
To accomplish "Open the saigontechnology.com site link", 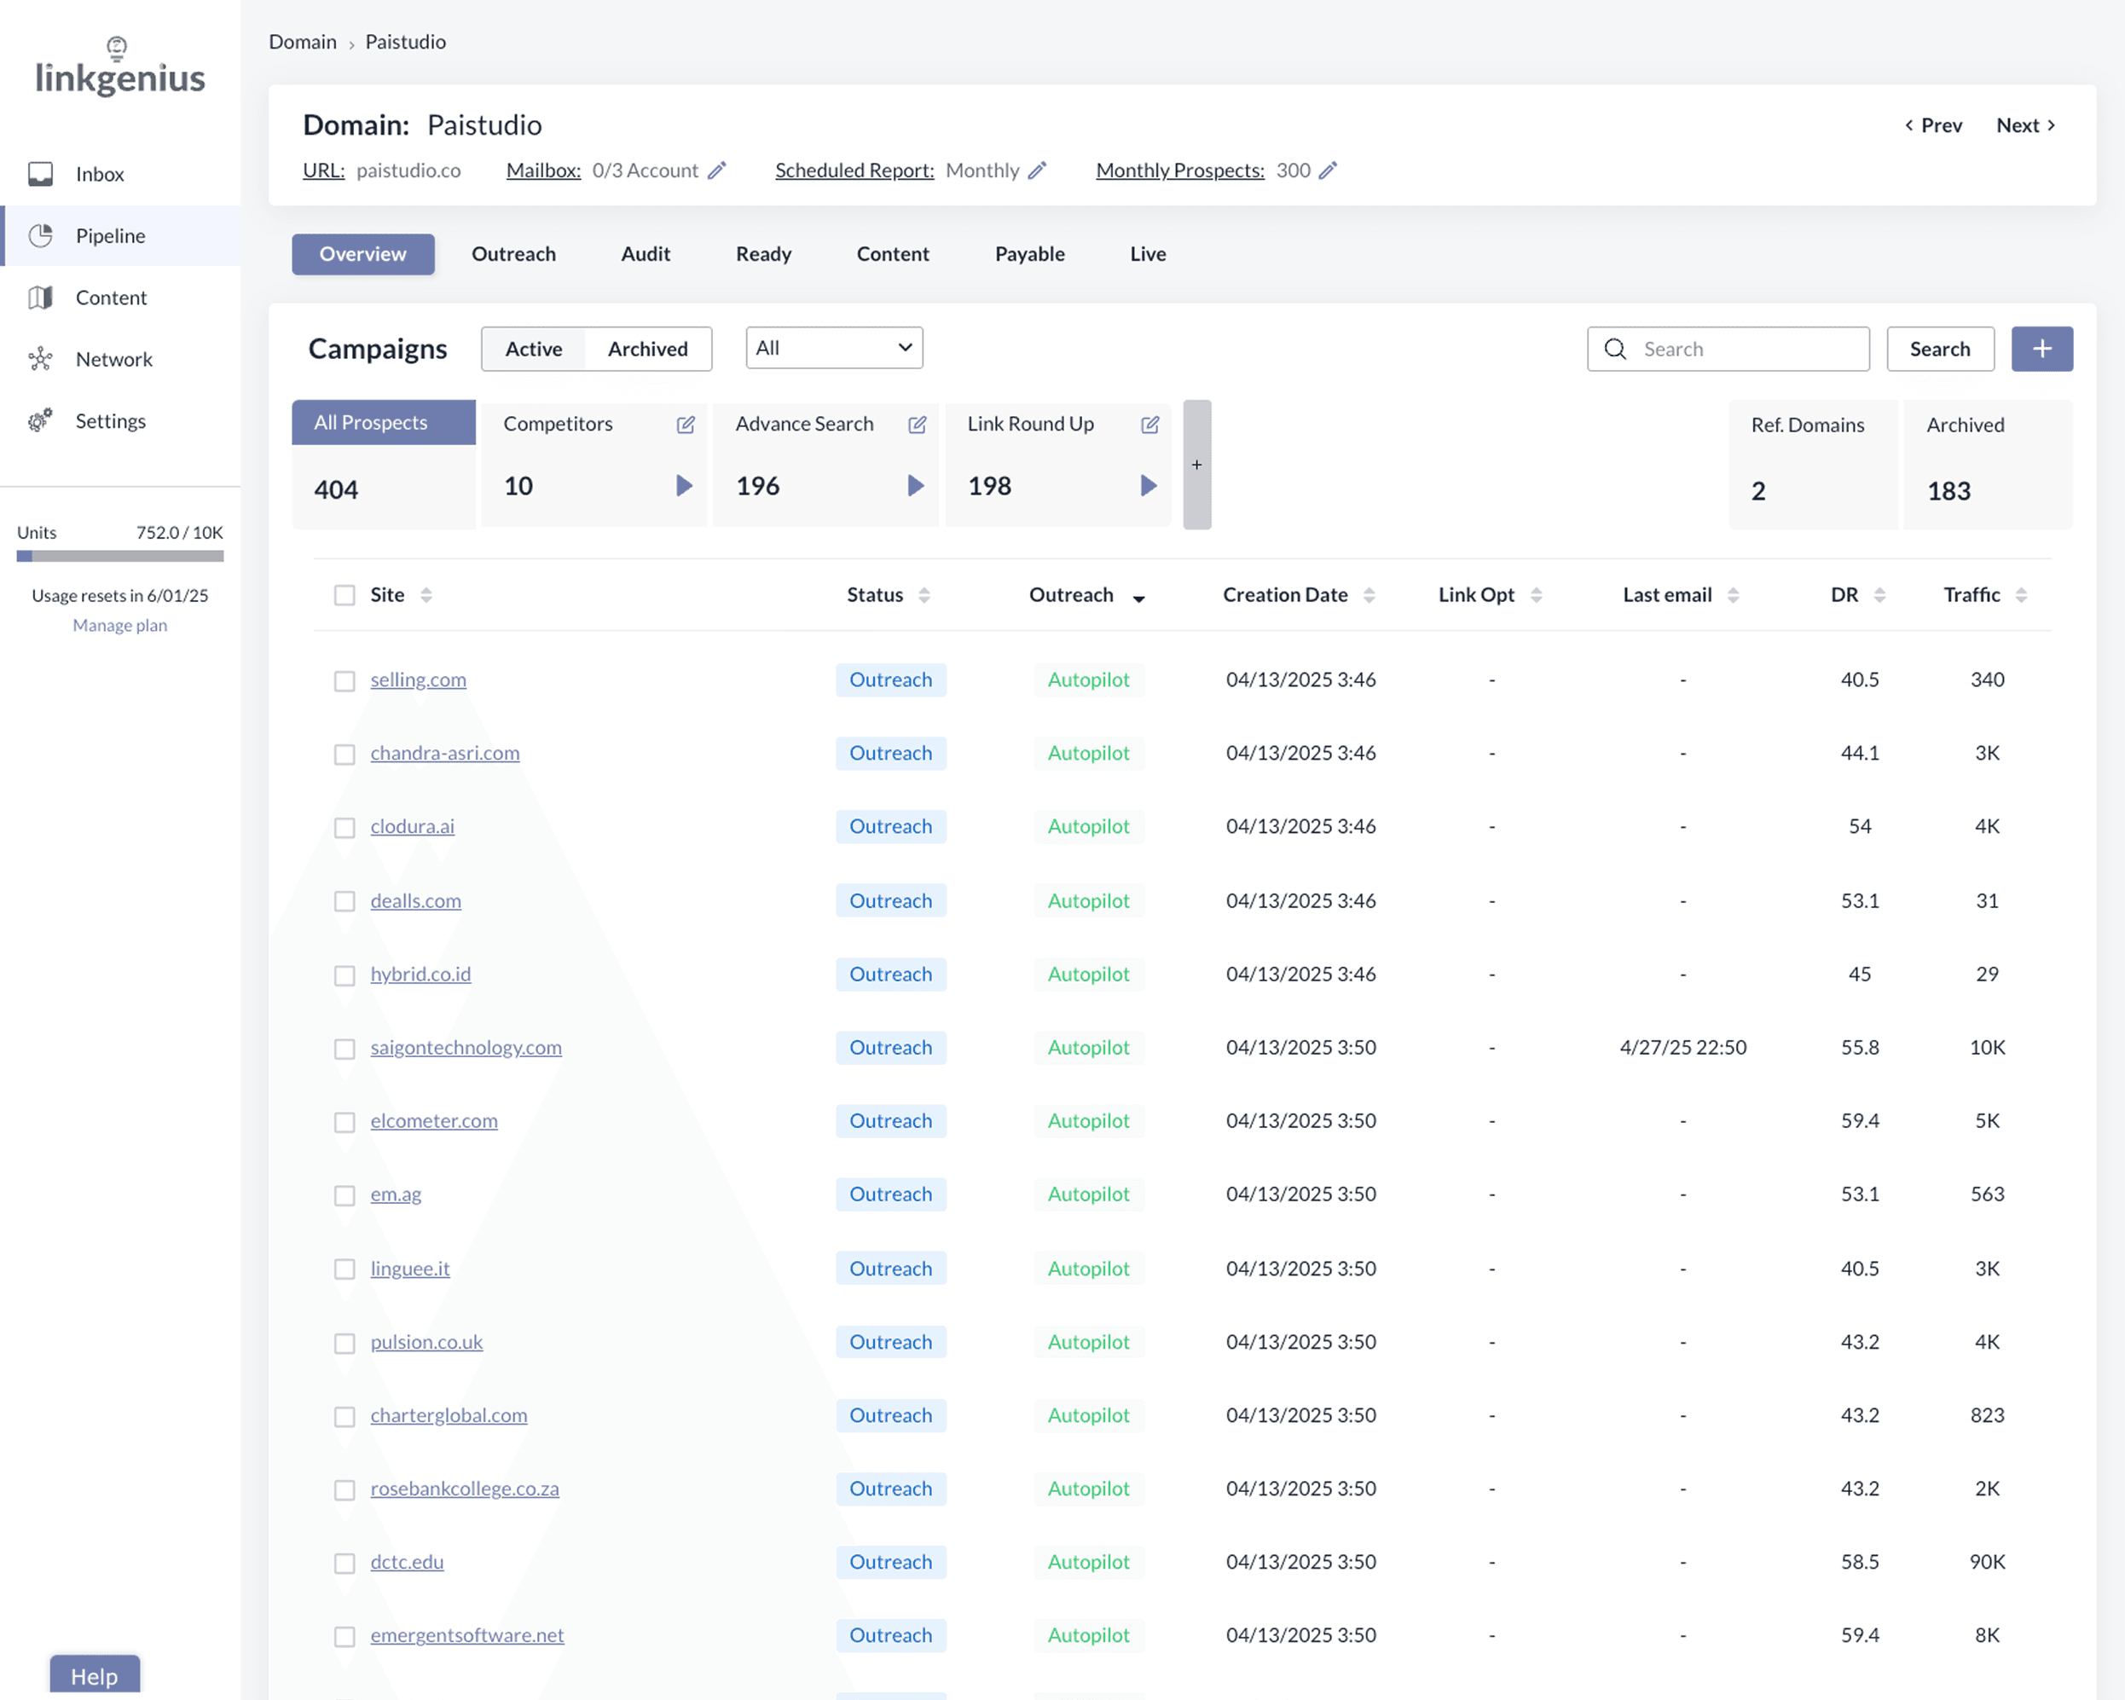I will pyautogui.click(x=466, y=1048).
